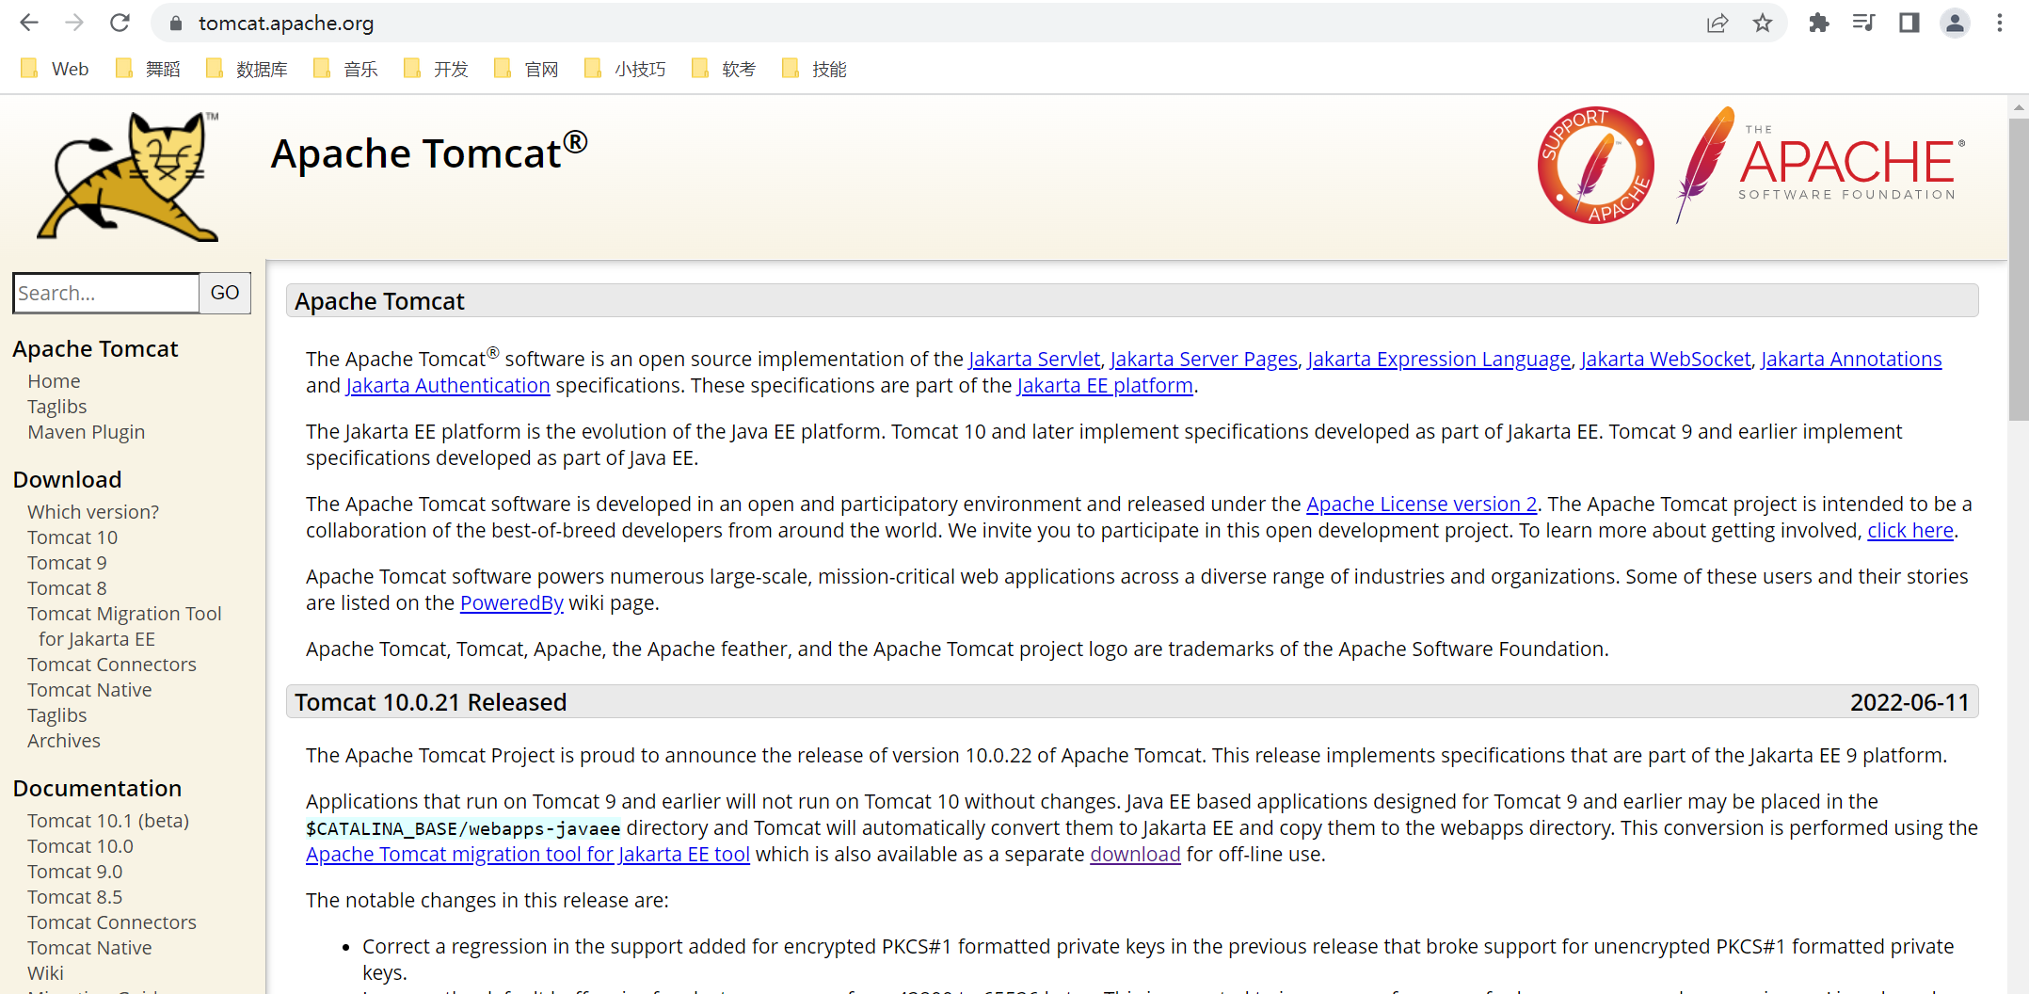The width and height of the screenshot is (2029, 994).
Task: Open the 小技巧 bookmark folder
Action: tap(625, 69)
